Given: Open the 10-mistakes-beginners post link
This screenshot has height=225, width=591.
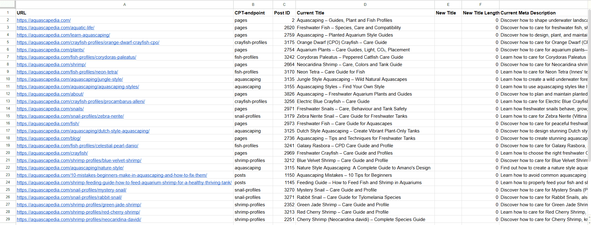Looking at the screenshot, I should click(x=112, y=175).
